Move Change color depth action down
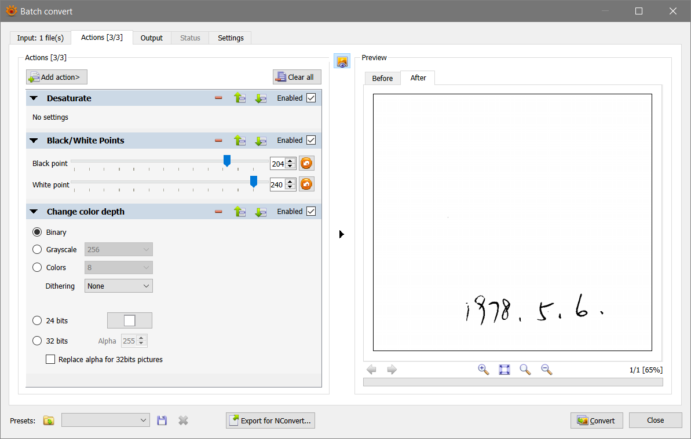 pyautogui.click(x=261, y=212)
